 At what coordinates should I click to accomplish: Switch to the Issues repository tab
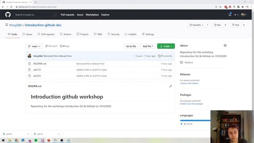click(x=27, y=34)
